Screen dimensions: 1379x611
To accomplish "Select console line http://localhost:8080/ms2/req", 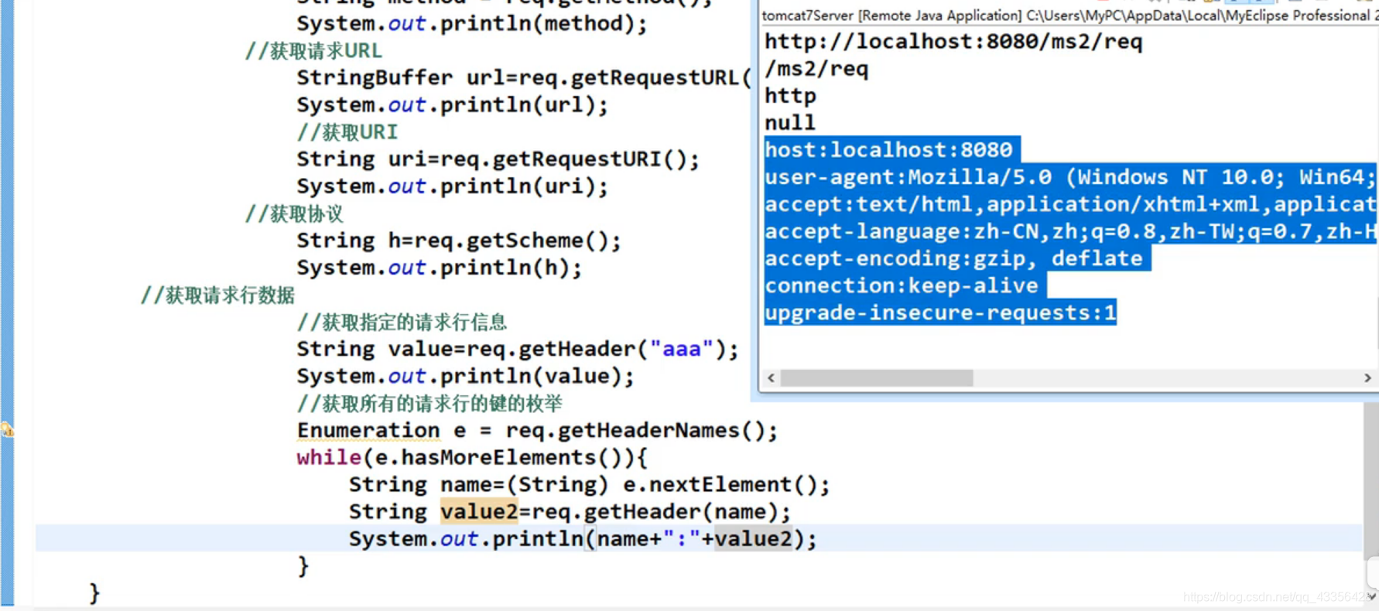I will tap(953, 42).
